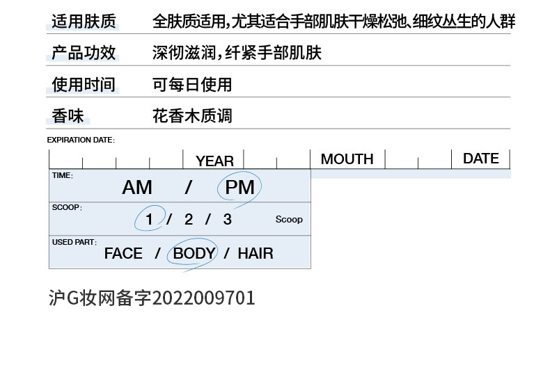Select the circled BODY option
This screenshot has width=550, height=388.
(194, 254)
